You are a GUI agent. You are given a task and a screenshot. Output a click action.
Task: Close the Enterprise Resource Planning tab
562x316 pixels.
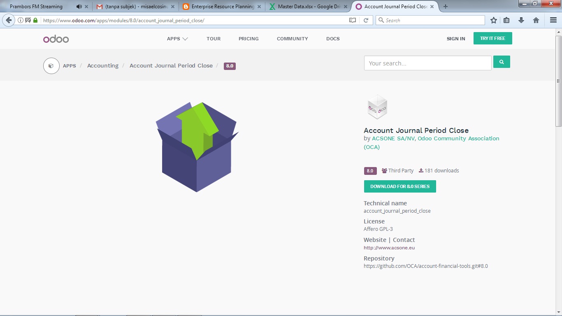259,7
